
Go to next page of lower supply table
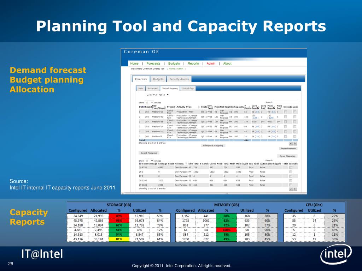(295, 189)
